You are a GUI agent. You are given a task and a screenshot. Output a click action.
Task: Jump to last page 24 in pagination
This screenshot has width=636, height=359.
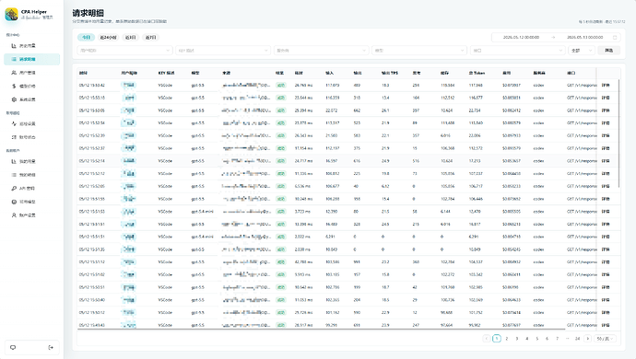(577, 339)
